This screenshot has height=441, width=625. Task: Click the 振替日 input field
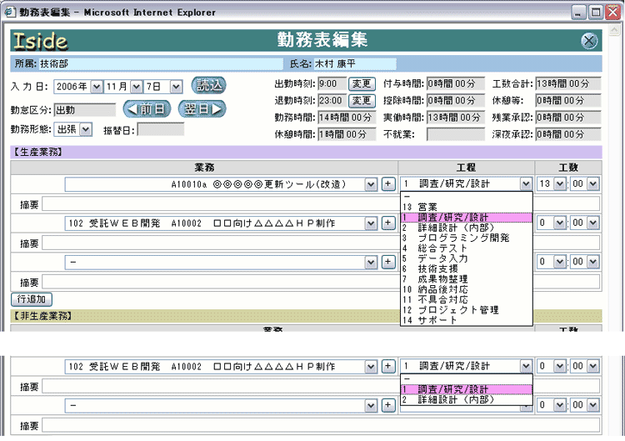click(161, 129)
